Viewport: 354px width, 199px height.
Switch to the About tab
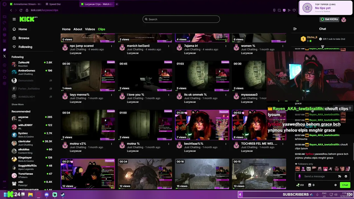[x=78, y=29]
